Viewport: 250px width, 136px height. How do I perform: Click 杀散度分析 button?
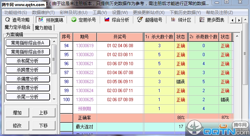coord(28,88)
